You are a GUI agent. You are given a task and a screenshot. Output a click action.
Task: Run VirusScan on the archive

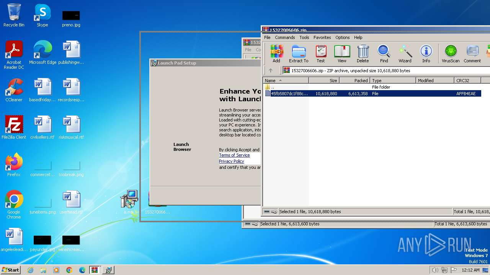pos(451,54)
